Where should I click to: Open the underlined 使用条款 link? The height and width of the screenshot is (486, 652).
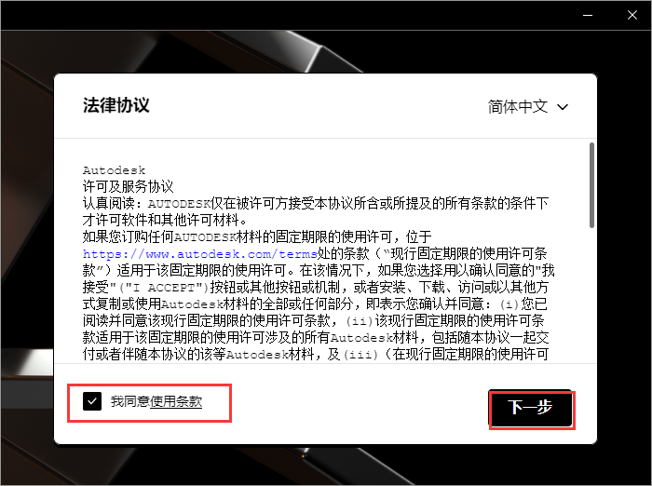[x=176, y=401]
